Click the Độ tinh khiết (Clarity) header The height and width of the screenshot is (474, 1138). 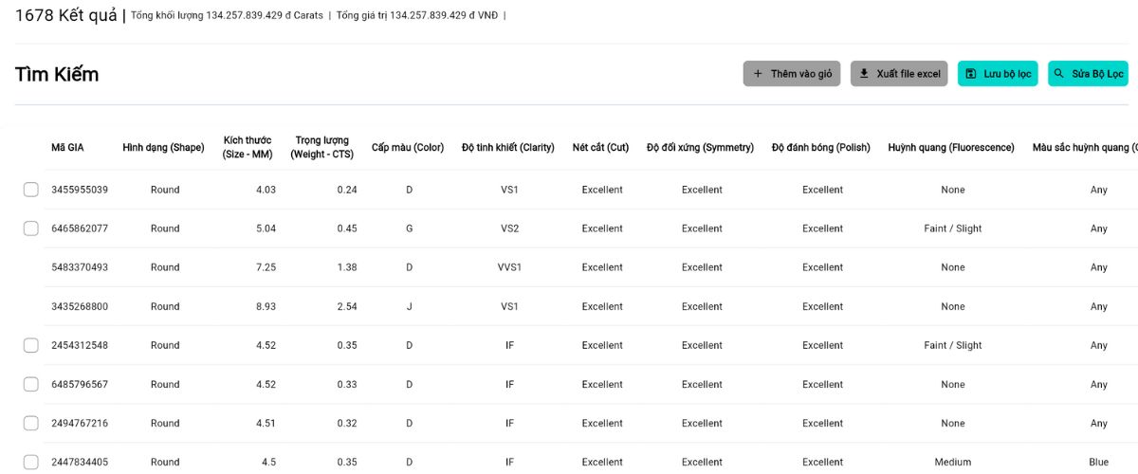pos(507,147)
